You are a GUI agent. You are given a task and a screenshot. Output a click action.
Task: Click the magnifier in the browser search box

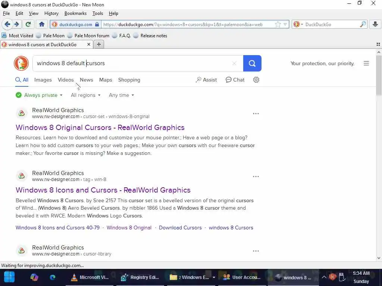[363, 24]
